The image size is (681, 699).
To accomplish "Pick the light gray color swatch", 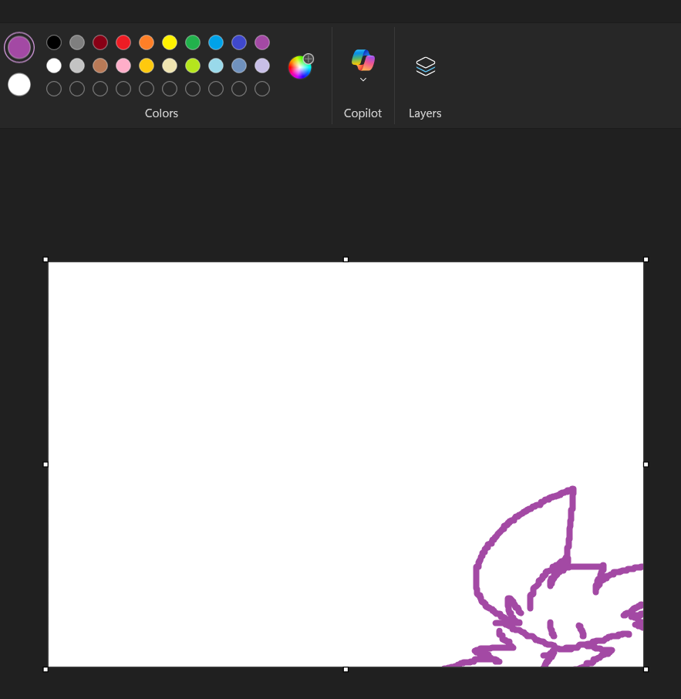I will pyautogui.click(x=77, y=66).
